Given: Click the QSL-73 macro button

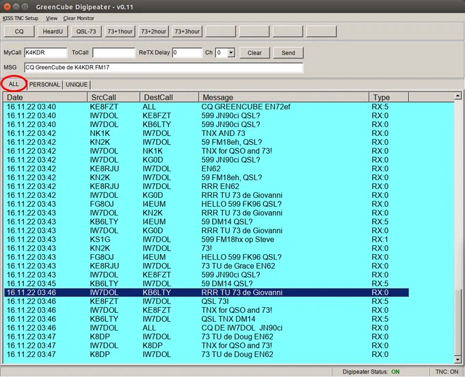Looking at the screenshot, I should (x=86, y=31).
